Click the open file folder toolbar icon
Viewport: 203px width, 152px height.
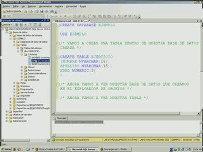[37, 11]
